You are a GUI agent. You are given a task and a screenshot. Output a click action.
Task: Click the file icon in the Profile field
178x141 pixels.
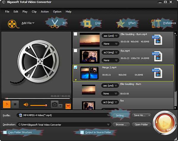click(x=20, y=115)
